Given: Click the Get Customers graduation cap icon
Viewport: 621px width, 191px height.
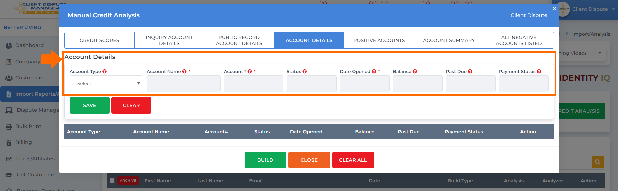Looking at the screenshot, I should point(9,175).
